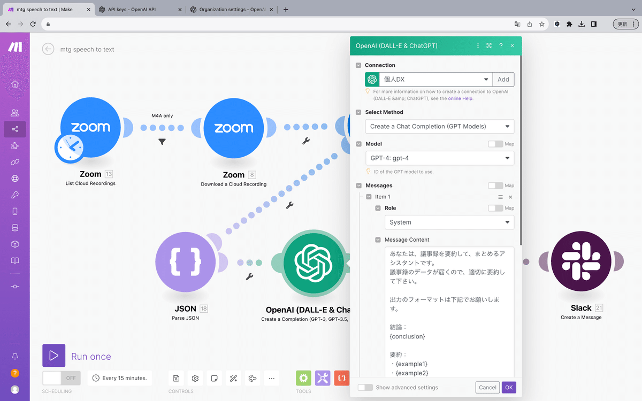642x401 pixels.
Task: Expand the OpenAI panel to full screen
Action: 489,46
